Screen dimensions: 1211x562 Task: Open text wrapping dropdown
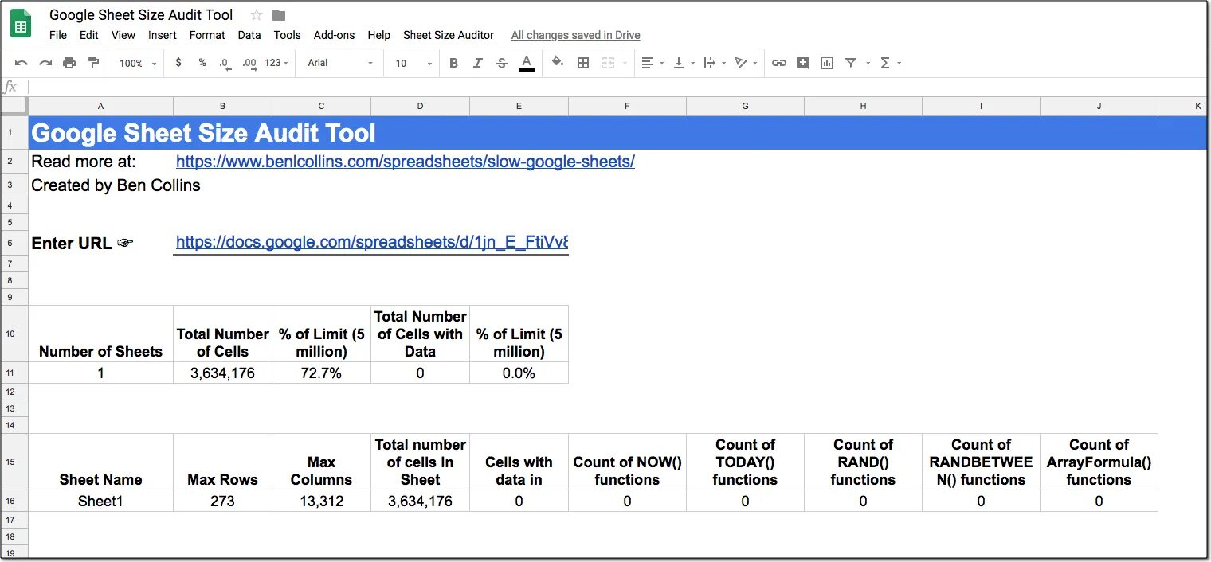(x=715, y=63)
